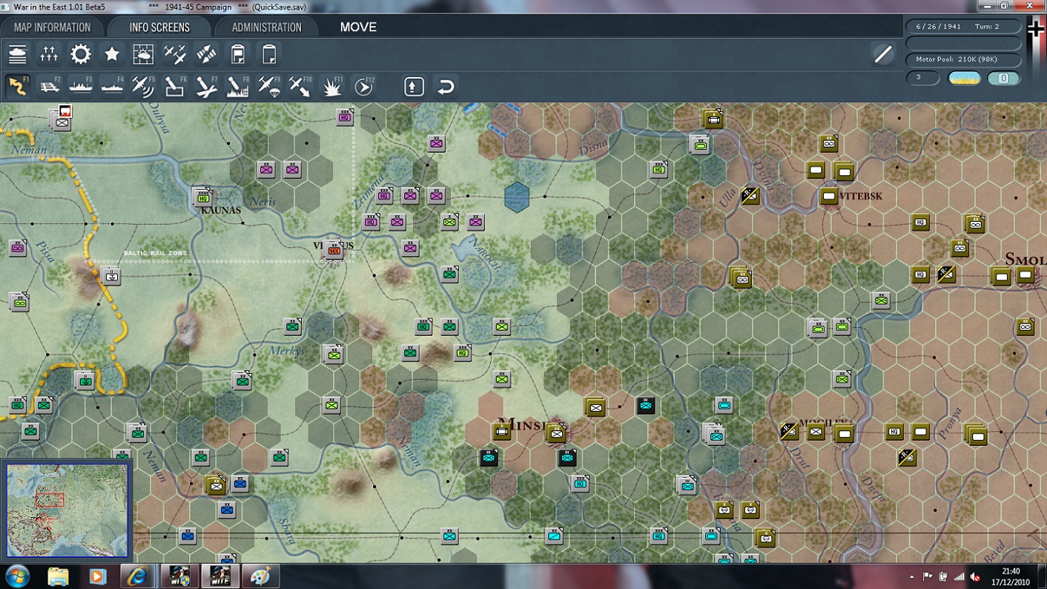
Task: Open the first report document icon
Action: (238, 54)
